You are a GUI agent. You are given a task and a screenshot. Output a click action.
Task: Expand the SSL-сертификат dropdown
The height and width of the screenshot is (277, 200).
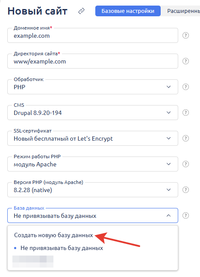(x=93, y=138)
